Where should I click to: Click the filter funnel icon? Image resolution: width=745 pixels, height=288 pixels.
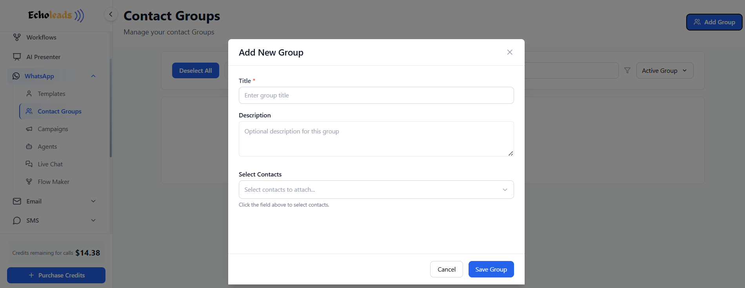628,70
